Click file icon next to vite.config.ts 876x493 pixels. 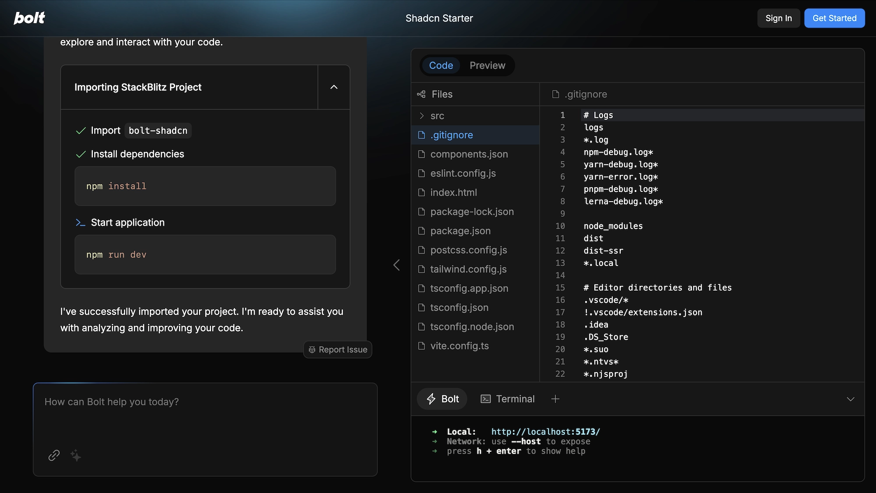tap(421, 346)
